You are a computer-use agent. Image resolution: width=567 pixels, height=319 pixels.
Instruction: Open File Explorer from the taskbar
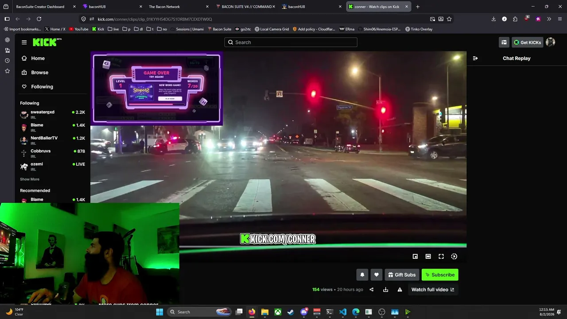point(265,312)
